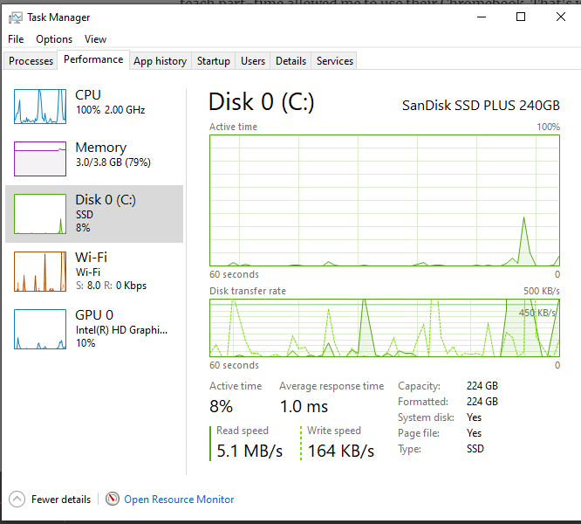Switch to the Users tab
The width and height of the screenshot is (581, 524).
(x=253, y=61)
